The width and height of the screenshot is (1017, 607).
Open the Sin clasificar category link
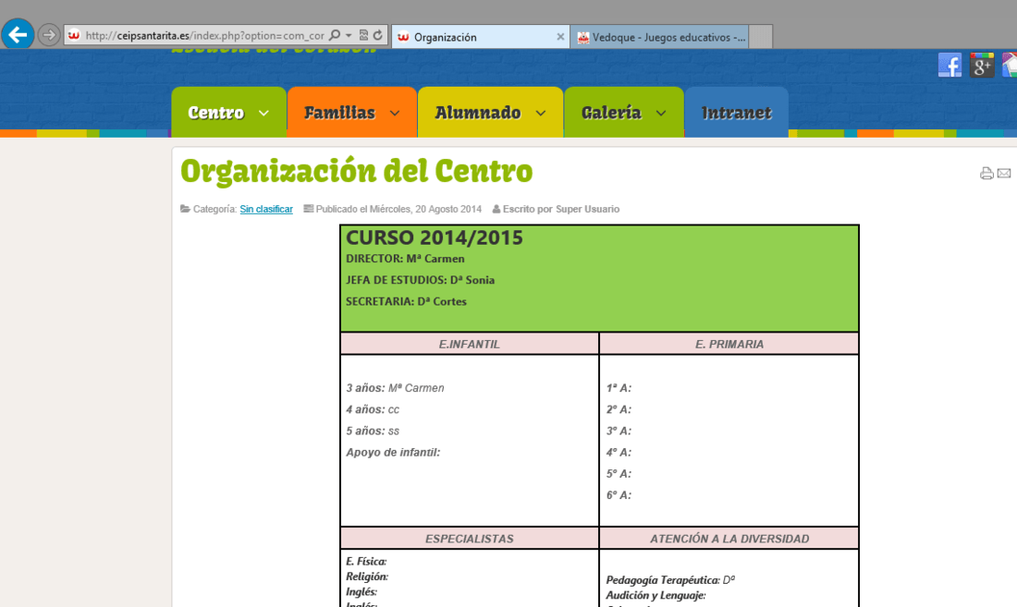tap(266, 209)
